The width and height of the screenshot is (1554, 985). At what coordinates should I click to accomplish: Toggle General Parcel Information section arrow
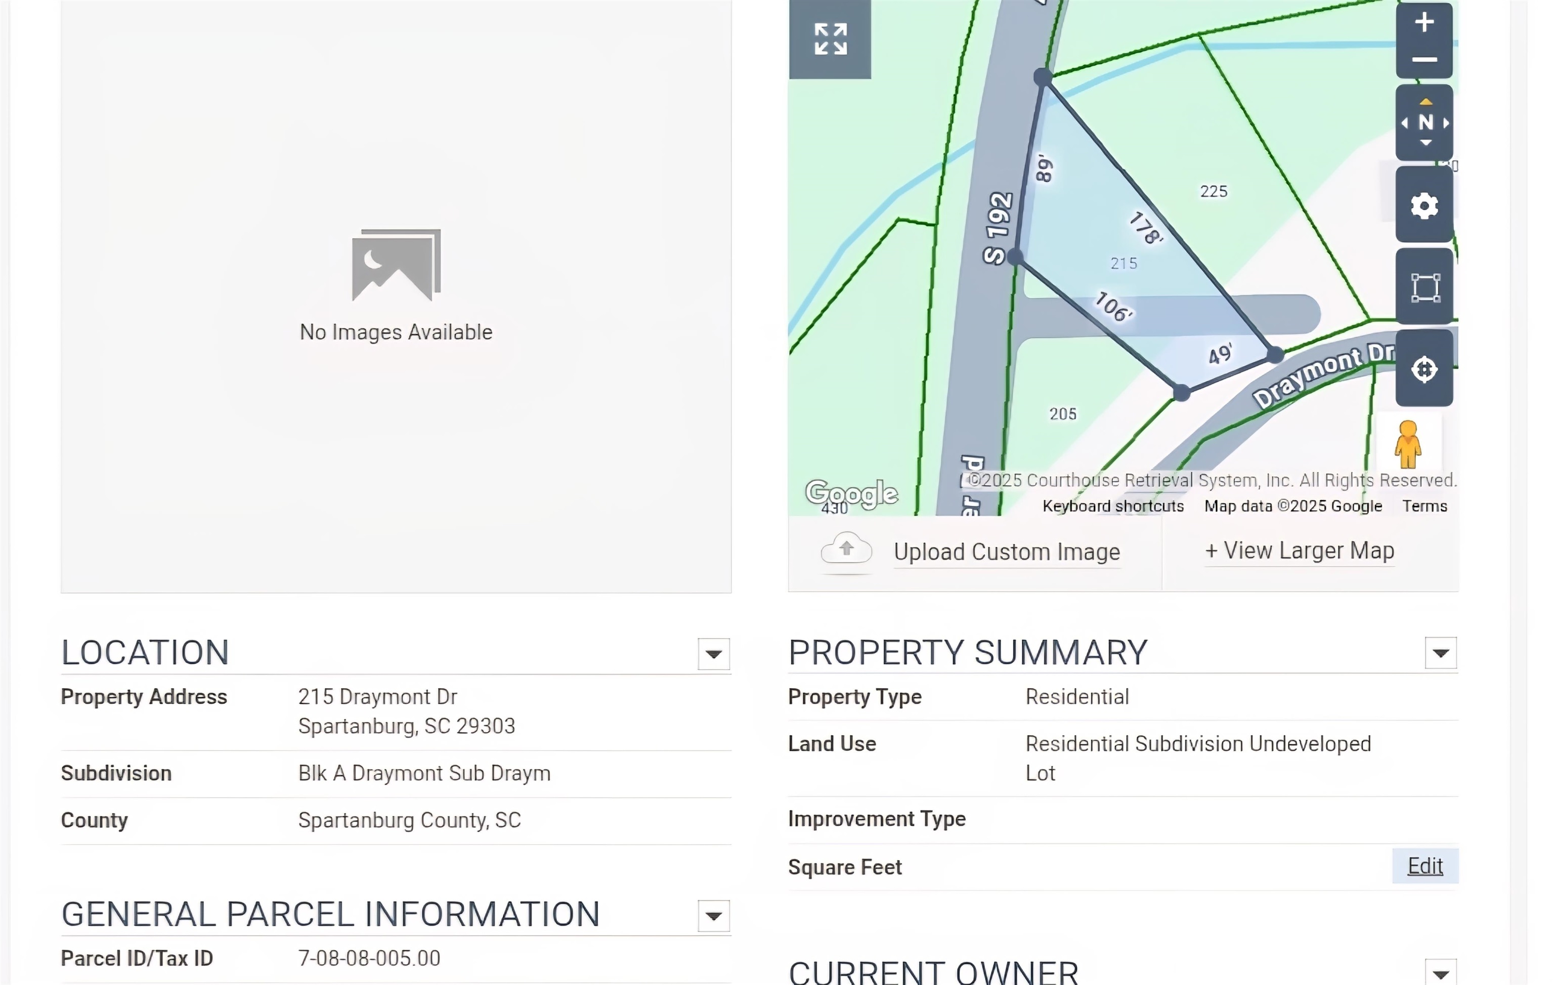pyautogui.click(x=714, y=916)
